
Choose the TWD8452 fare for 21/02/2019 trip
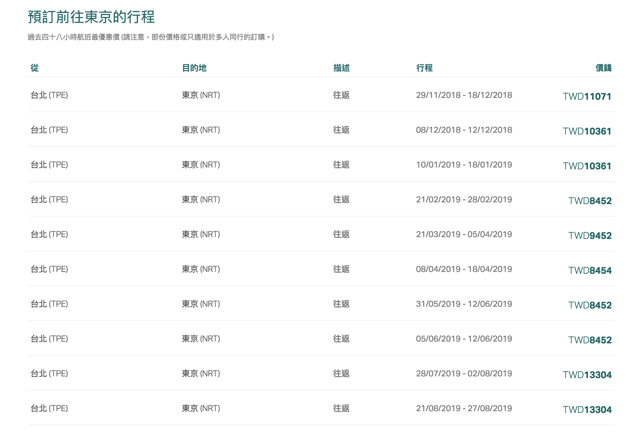pyautogui.click(x=590, y=201)
